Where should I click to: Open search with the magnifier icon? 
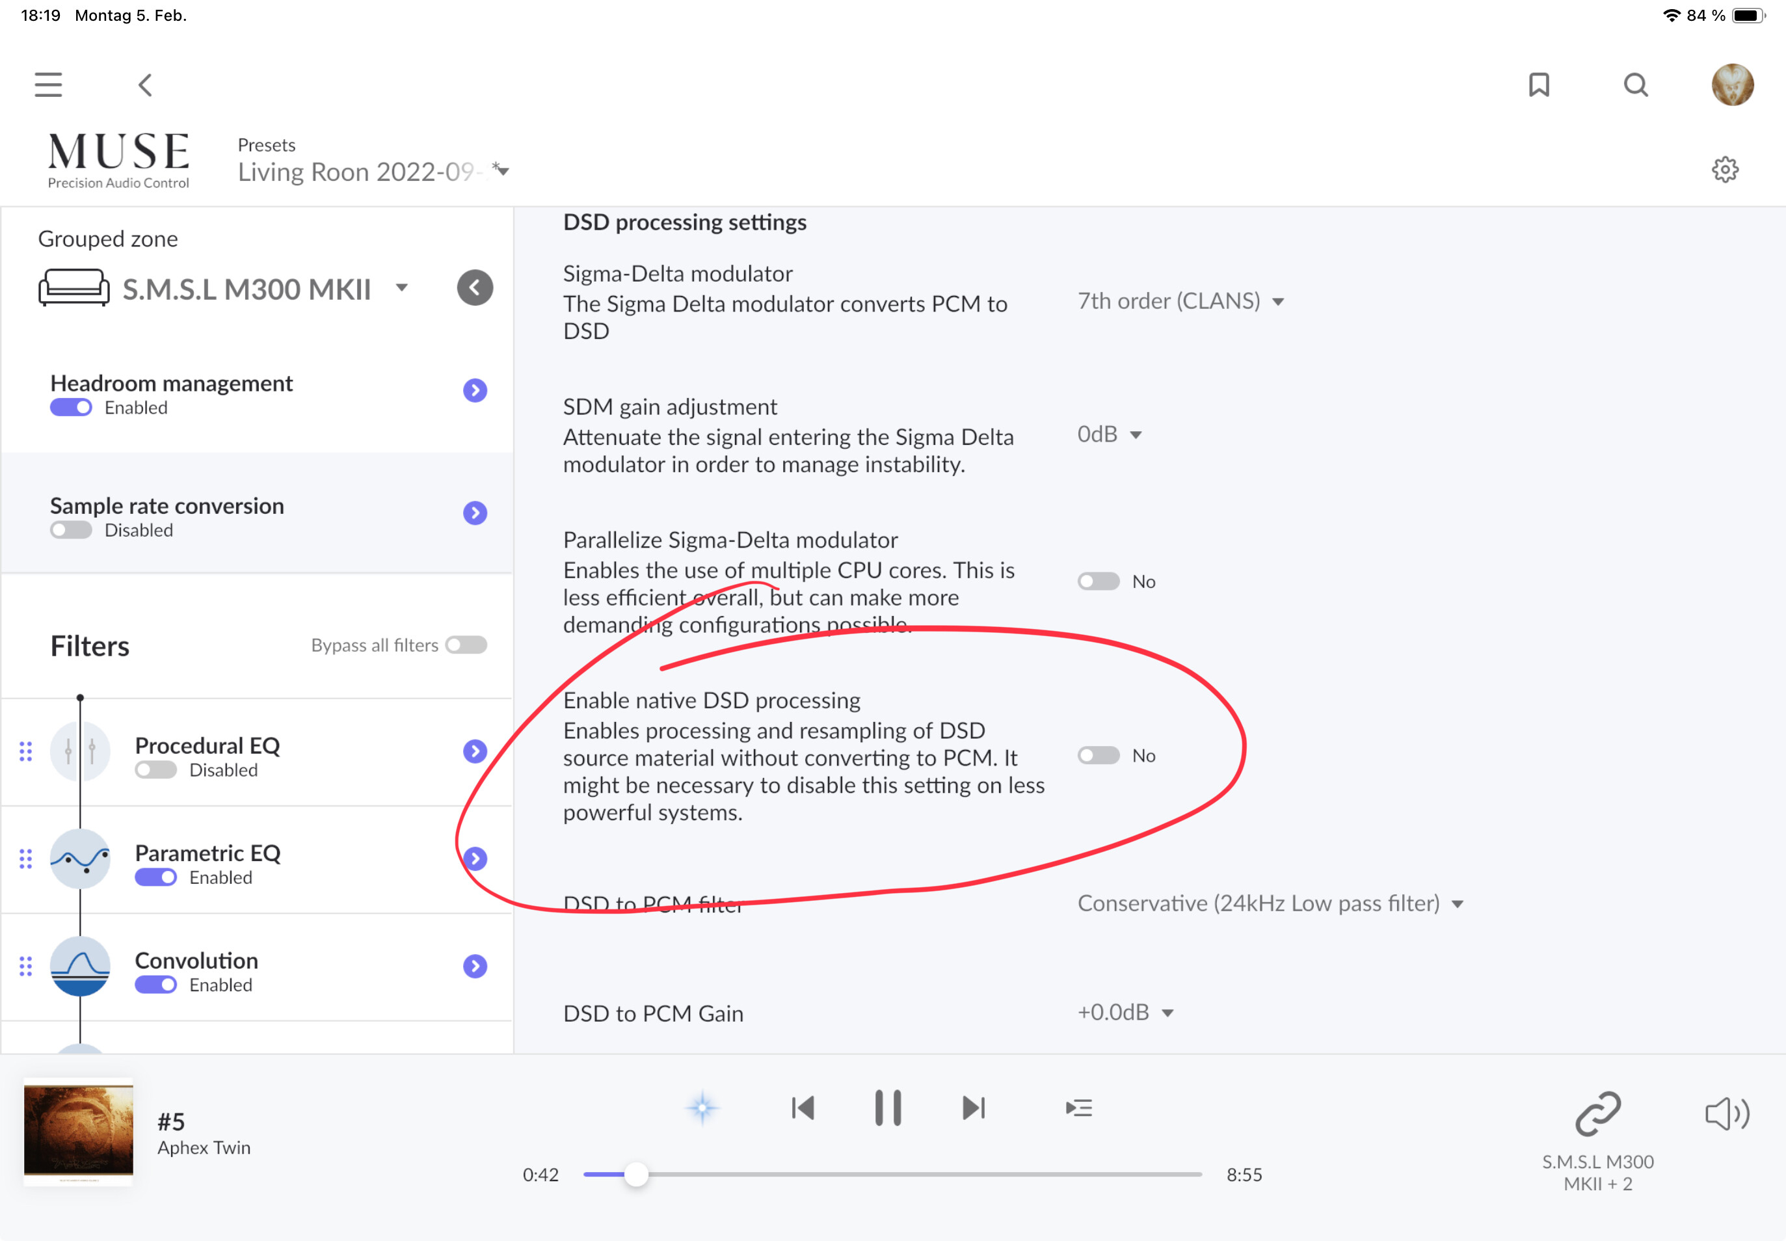(1635, 85)
